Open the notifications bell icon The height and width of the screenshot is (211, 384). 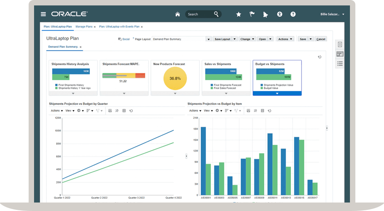click(x=266, y=15)
